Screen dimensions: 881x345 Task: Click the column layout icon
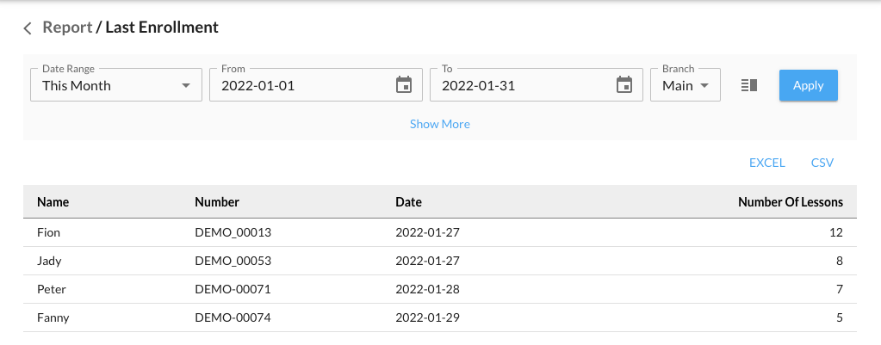point(748,85)
